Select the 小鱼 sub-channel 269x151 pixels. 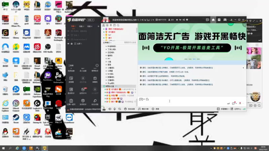pos(109,62)
